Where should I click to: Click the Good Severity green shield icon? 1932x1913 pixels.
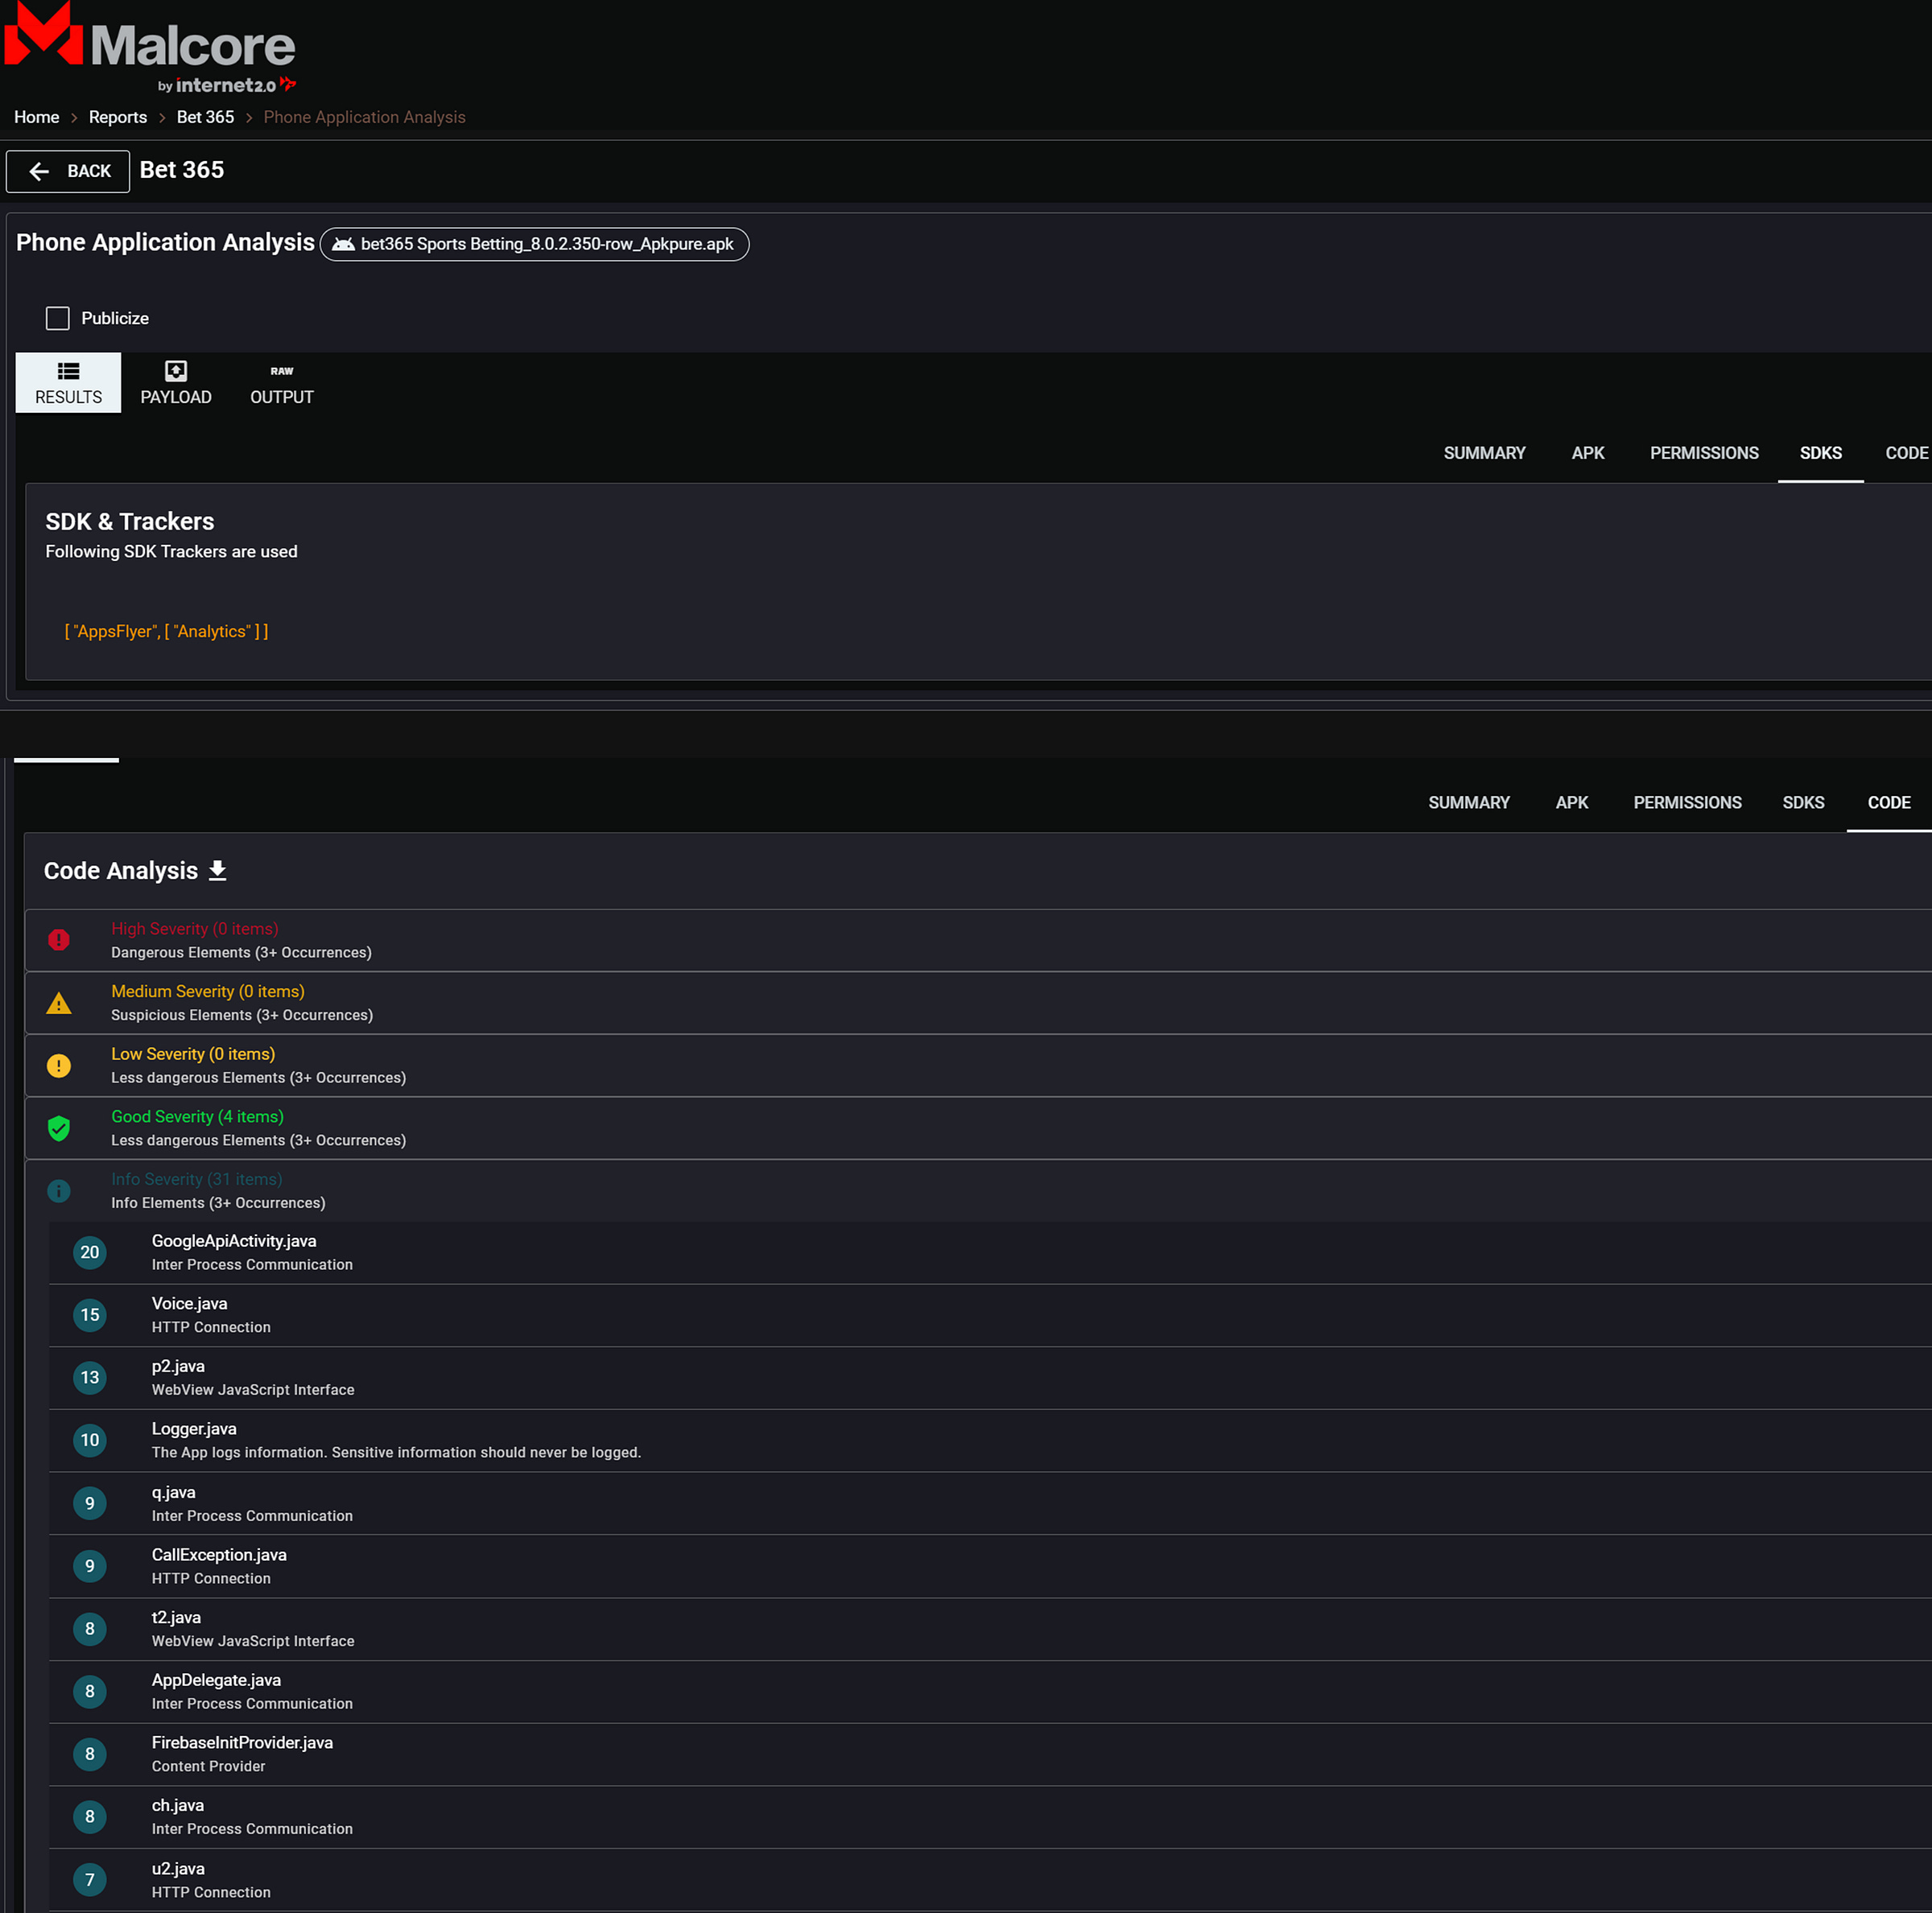[59, 1128]
